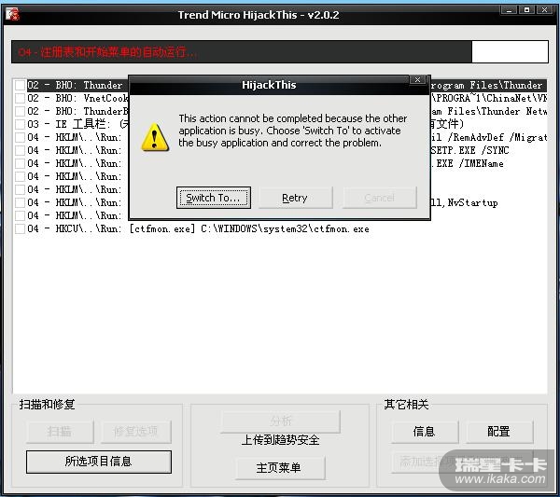Click the scan progress bar showing O4 status

[x=280, y=52]
